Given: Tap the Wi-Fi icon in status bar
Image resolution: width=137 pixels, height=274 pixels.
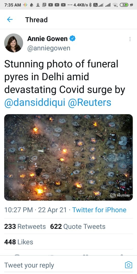Looking at the screenshot, I should click(115, 5).
